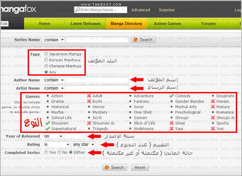Click the bullet next to Romance genre
Image resolution: width=242 pixels, height=176 pixels.
213,112
